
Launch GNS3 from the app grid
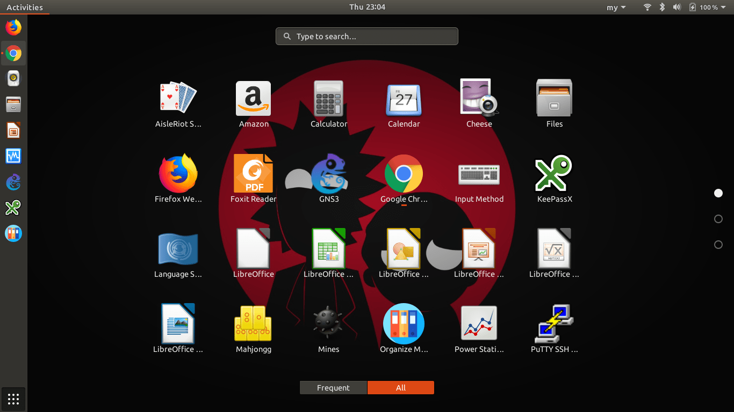click(x=329, y=174)
